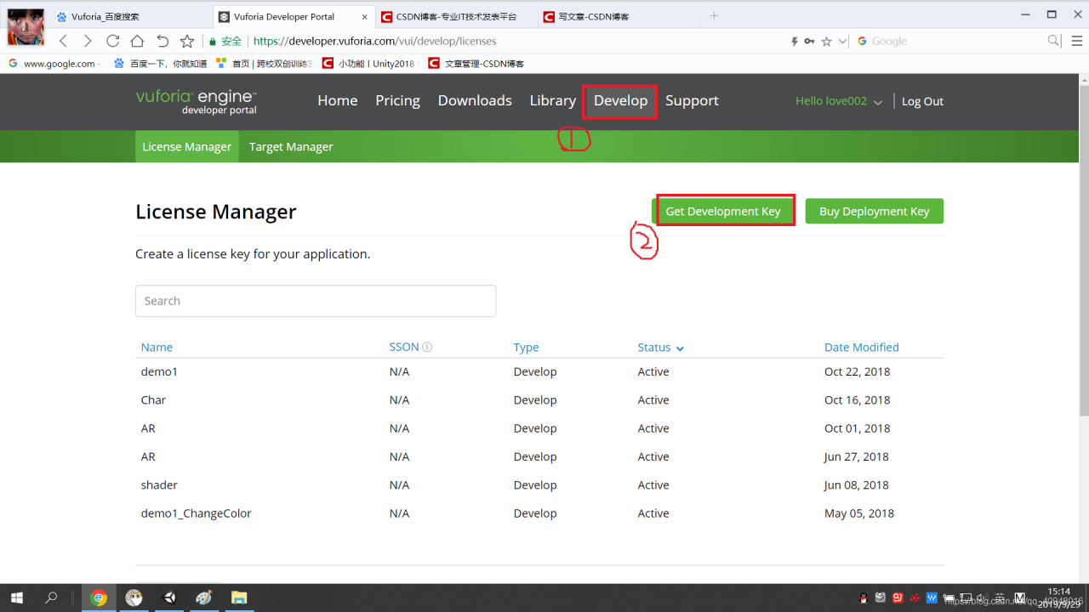
Task: Click the lightning speed mode icon
Action: point(795,41)
